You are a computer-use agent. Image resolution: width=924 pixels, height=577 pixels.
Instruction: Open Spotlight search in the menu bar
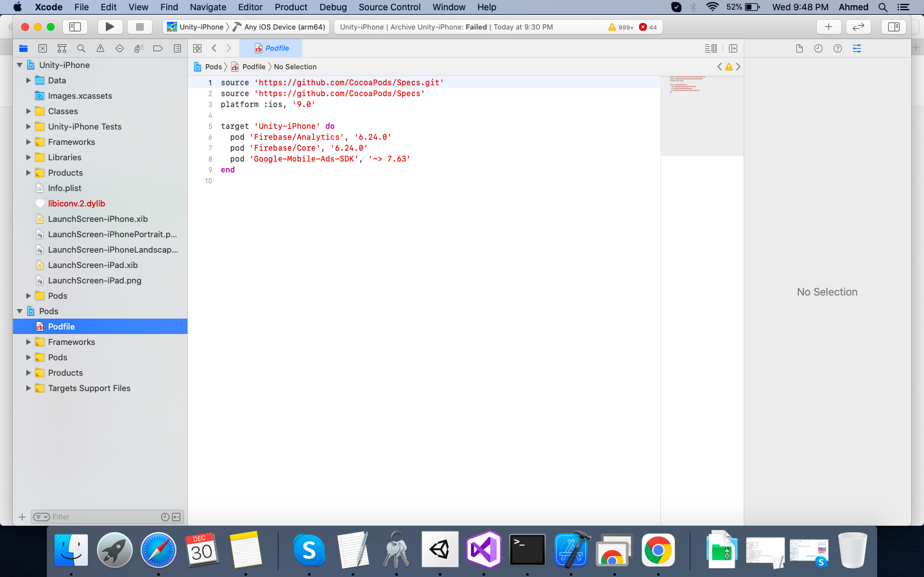(883, 7)
